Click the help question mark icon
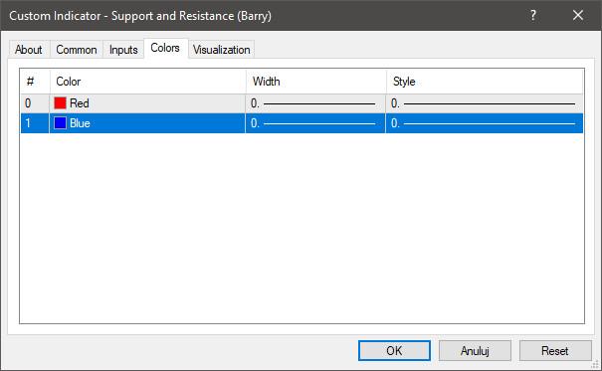Viewport: 602px width, 371px height. (533, 15)
